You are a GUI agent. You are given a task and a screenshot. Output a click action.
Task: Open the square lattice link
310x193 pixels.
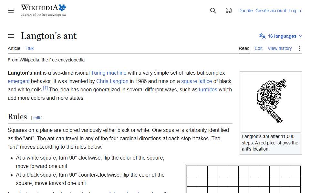[196, 81]
